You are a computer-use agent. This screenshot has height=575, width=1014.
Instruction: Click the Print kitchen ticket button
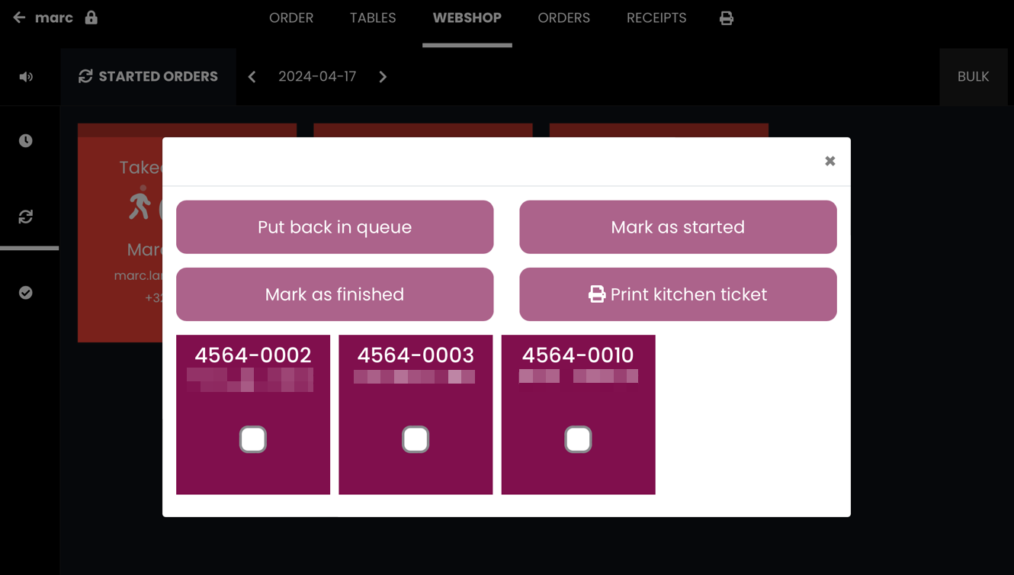pyautogui.click(x=678, y=294)
